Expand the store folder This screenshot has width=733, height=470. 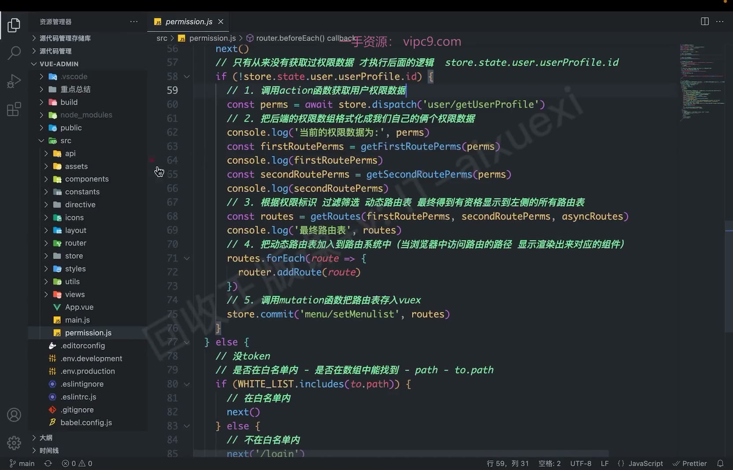pos(74,256)
